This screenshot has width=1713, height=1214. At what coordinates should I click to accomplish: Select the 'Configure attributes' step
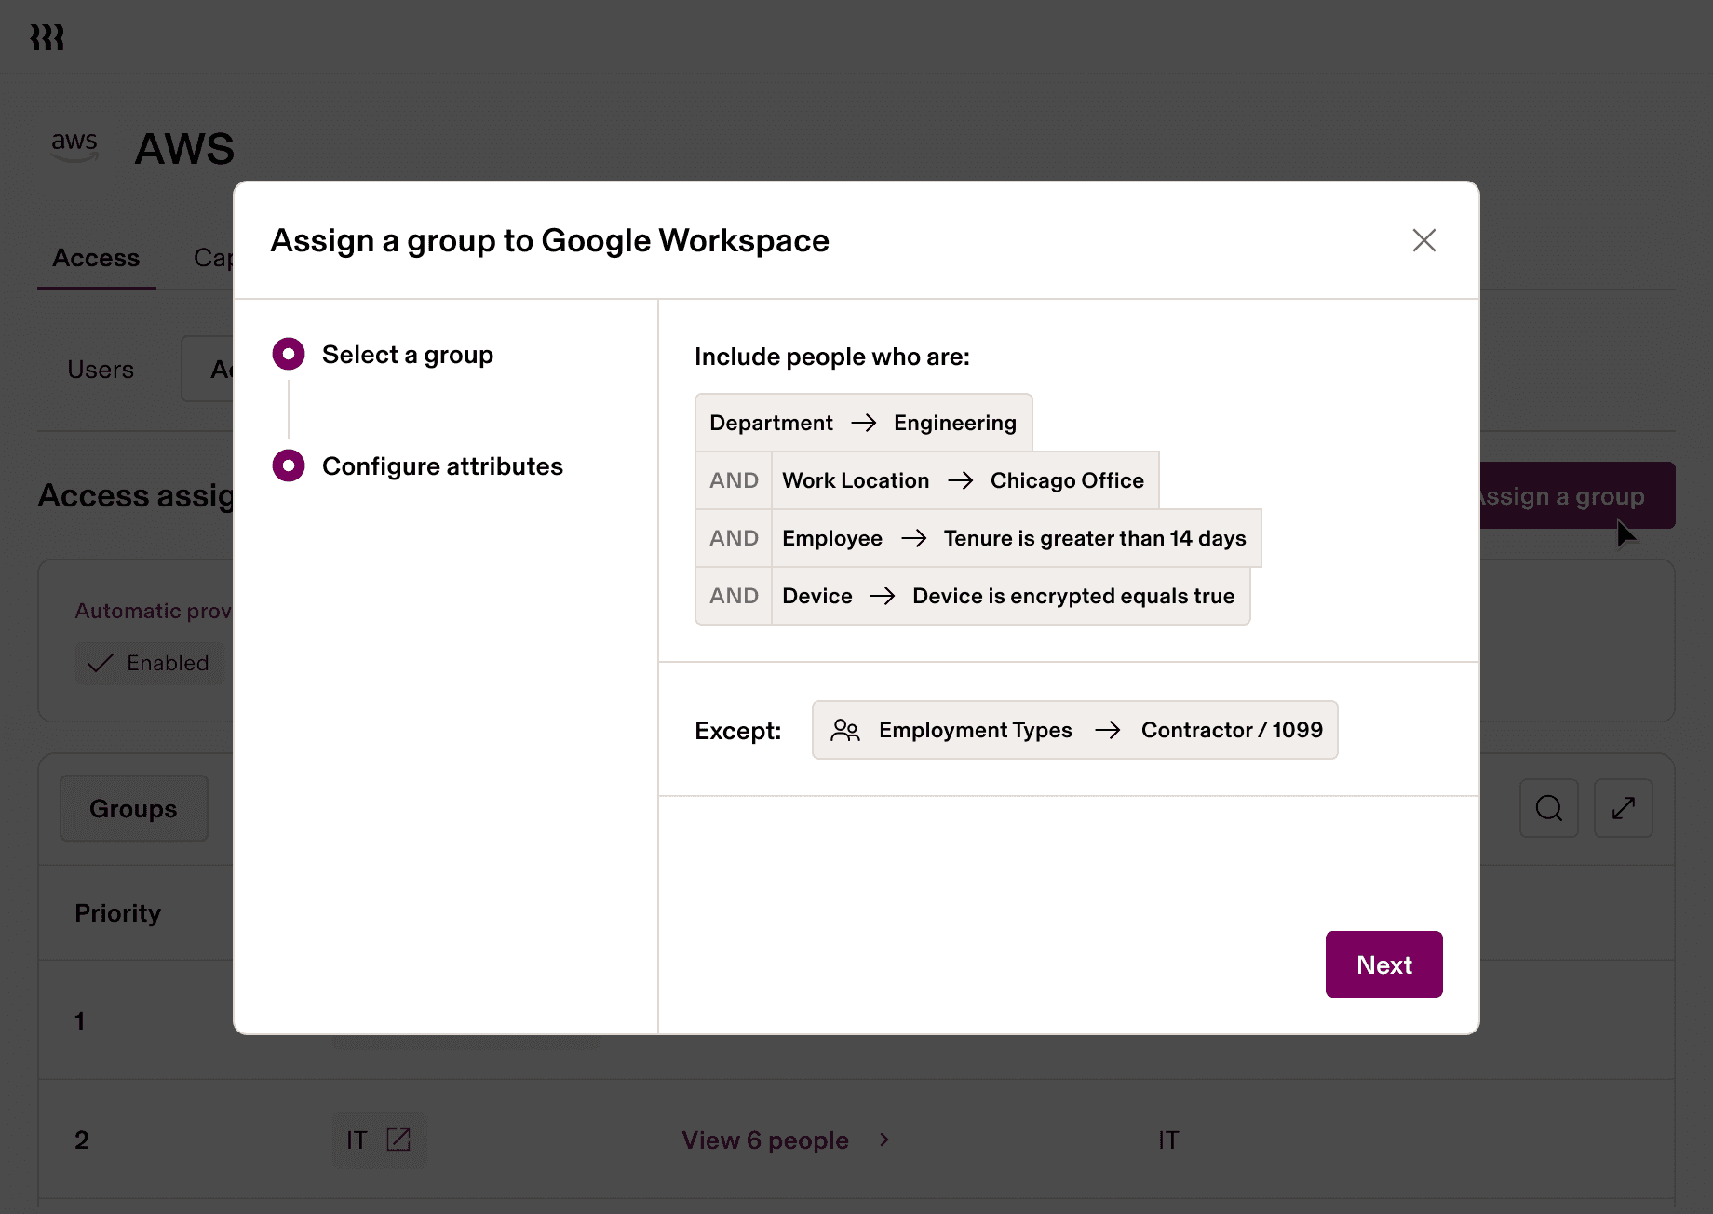[417, 466]
